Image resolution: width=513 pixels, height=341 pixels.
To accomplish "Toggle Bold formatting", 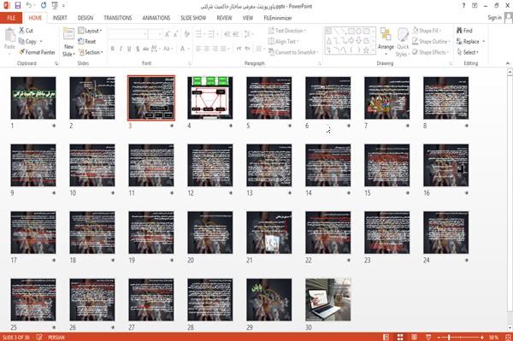I will click(112, 49).
